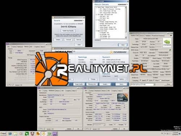Click the Image Quality button in 3DMark05
Screen dimensions: 181x136
click(79, 84)
